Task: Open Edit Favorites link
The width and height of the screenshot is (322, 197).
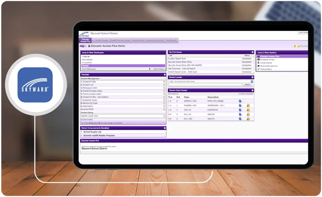Action: click(87, 120)
